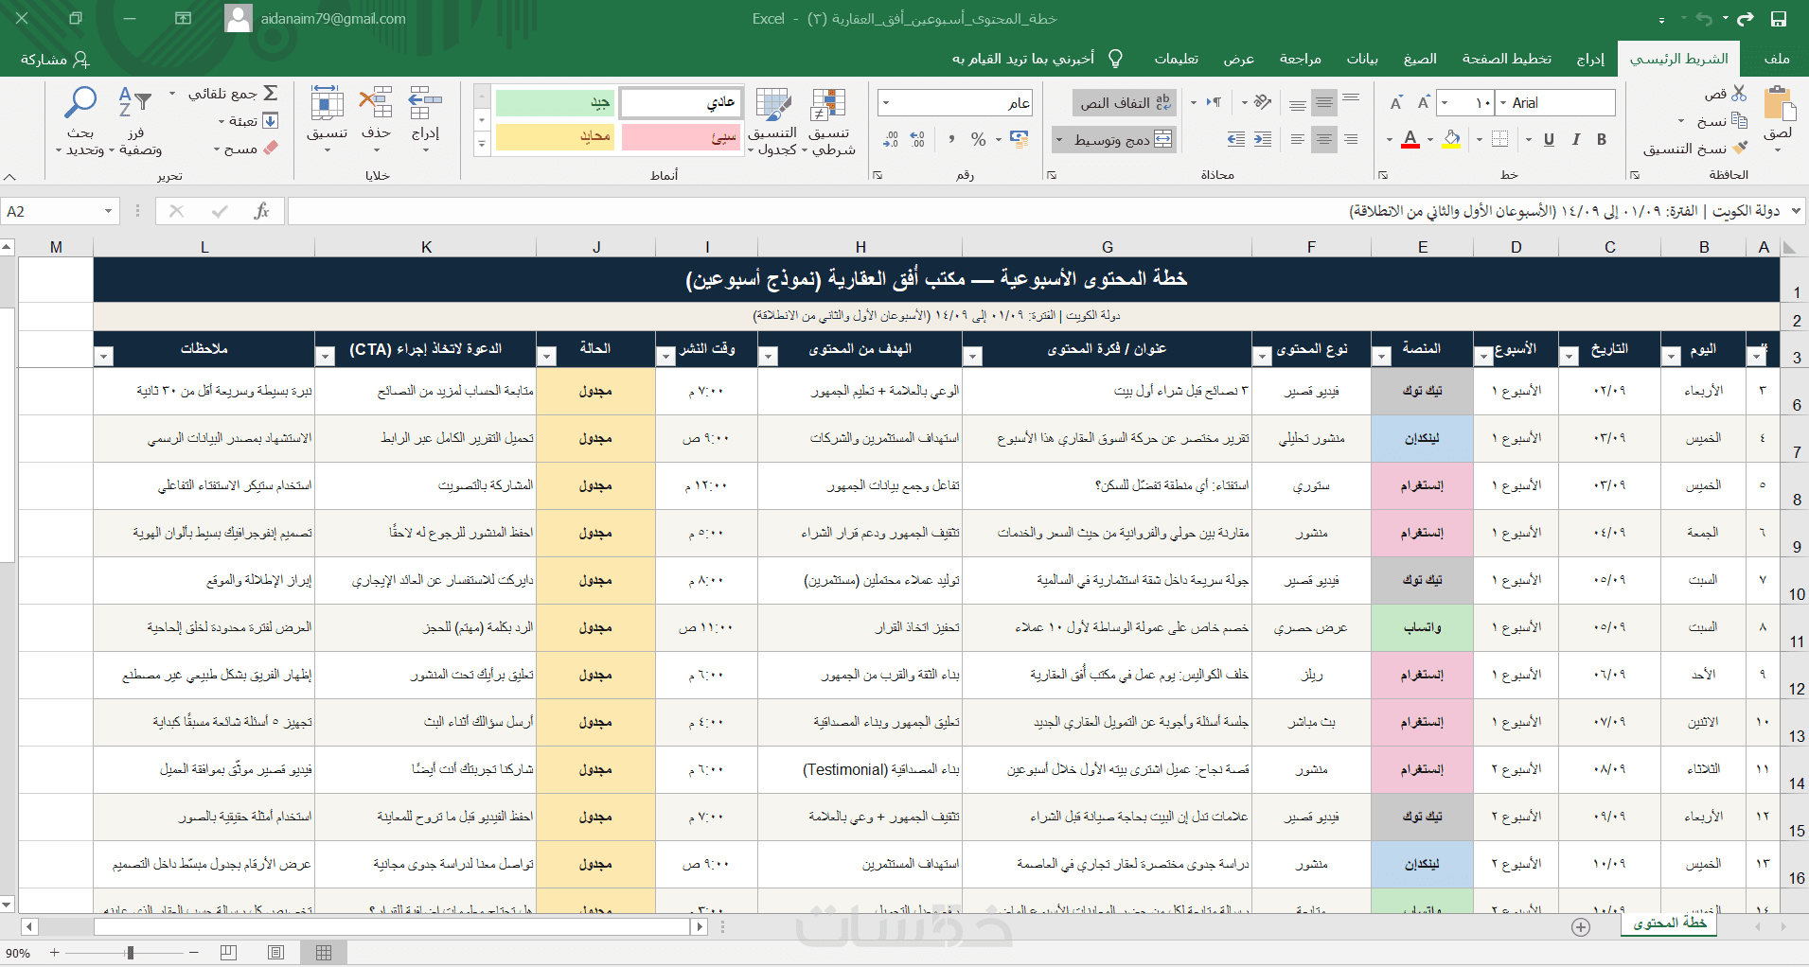
Task: Toggle Bold formatting (B)
Action: click(x=1602, y=139)
